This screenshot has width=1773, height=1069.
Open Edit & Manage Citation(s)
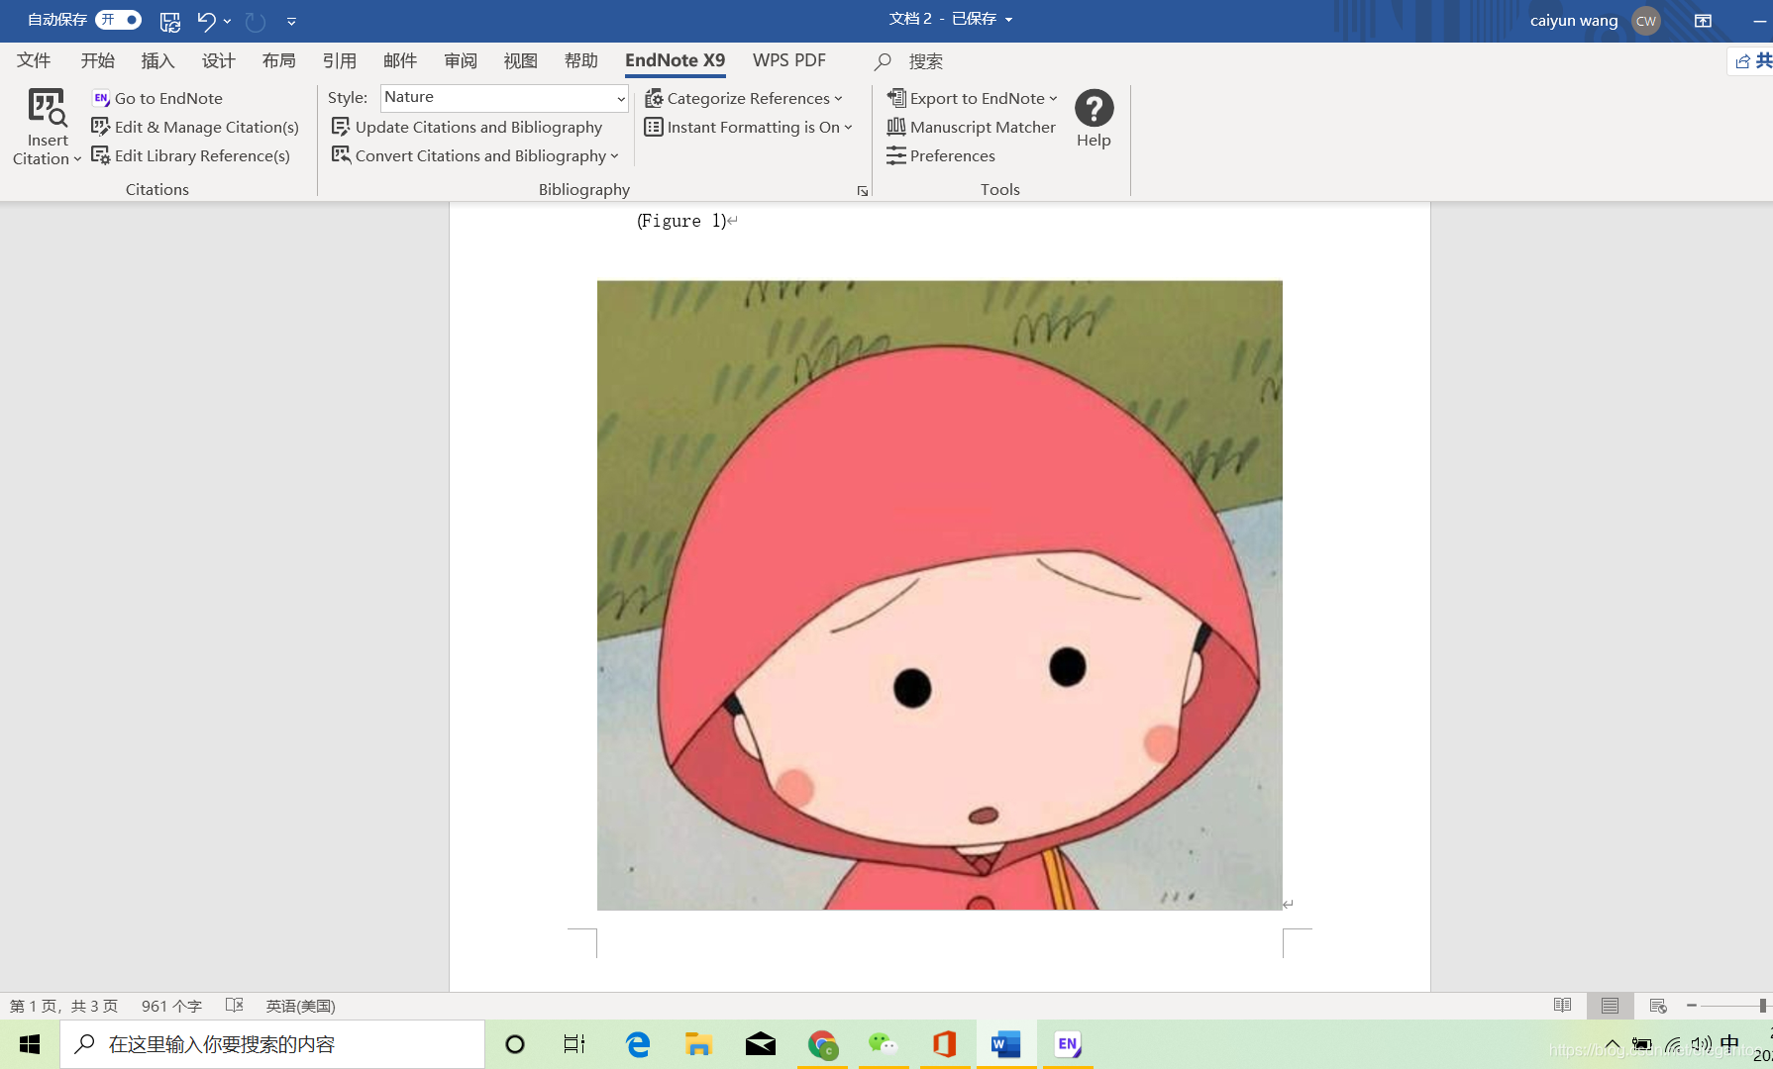click(195, 127)
